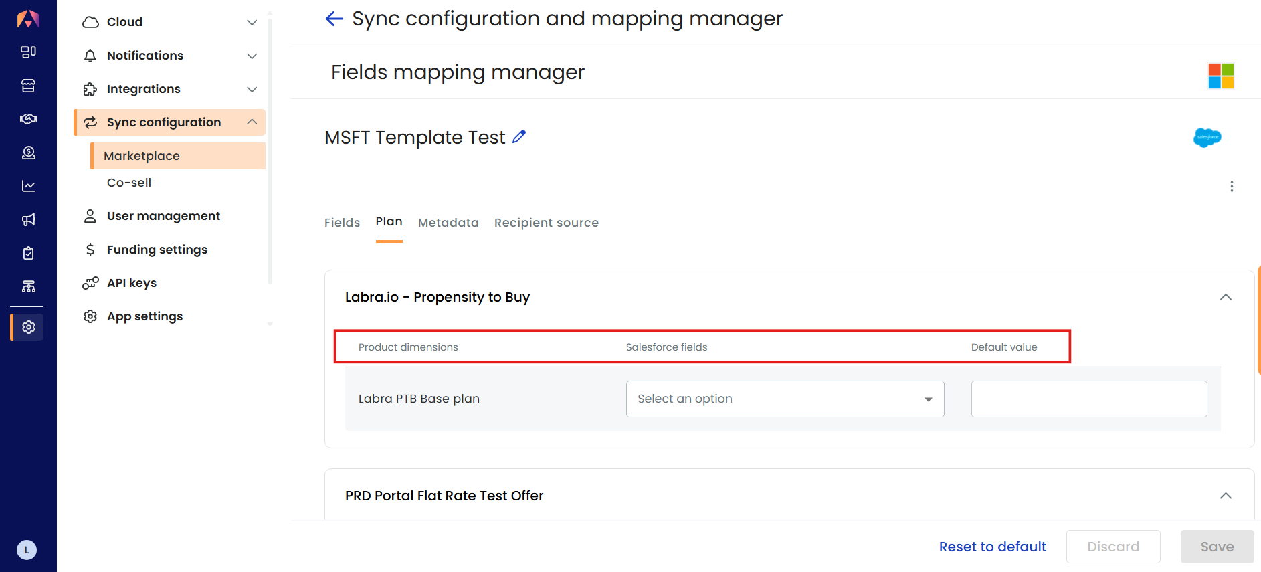Screen dimensions: 1261x572
Task: Open the storefront icon in the navigation rail
Action: click(28, 86)
